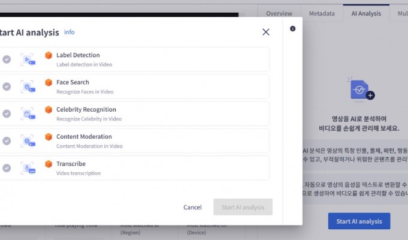Close the Start AI analysis dialog
The width and height of the screenshot is (408, 240).
point(266,32)
